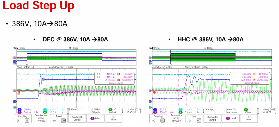
Task: Click Tek logo on the DFC scope
Action: [15, 48]
